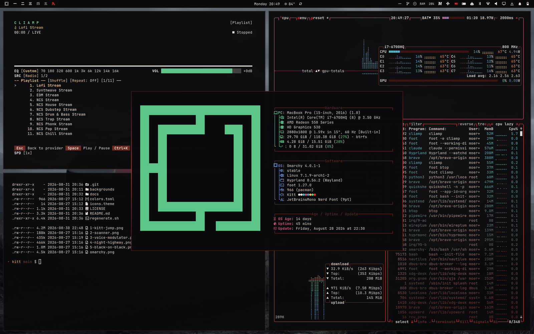Image resolution: width=534 pixels, height=334 pixels.
Task: Decrease btop update interval with minus
Action: (496, 18)
